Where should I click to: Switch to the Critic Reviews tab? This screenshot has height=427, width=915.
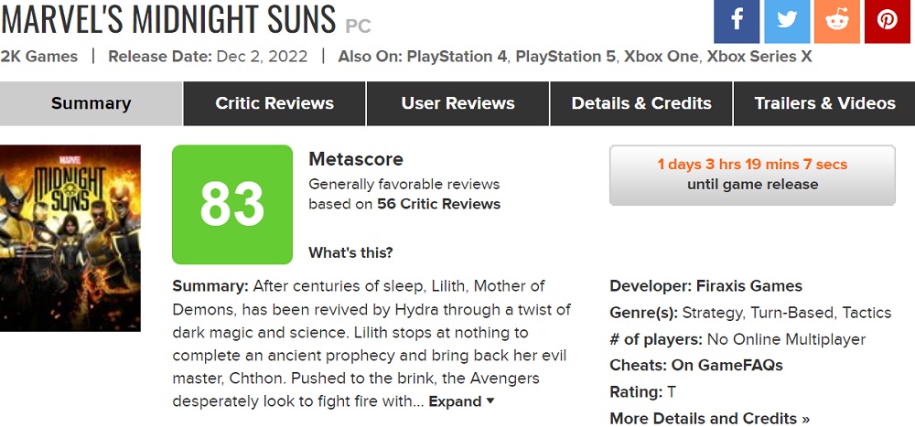pos(274,103)
